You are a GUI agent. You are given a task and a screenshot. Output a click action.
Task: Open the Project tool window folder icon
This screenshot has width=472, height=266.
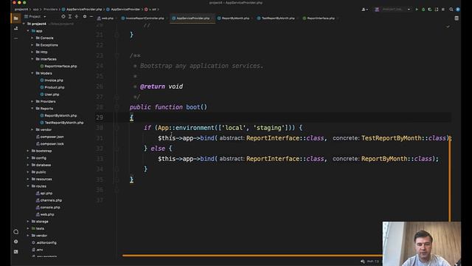coord(15,18)
